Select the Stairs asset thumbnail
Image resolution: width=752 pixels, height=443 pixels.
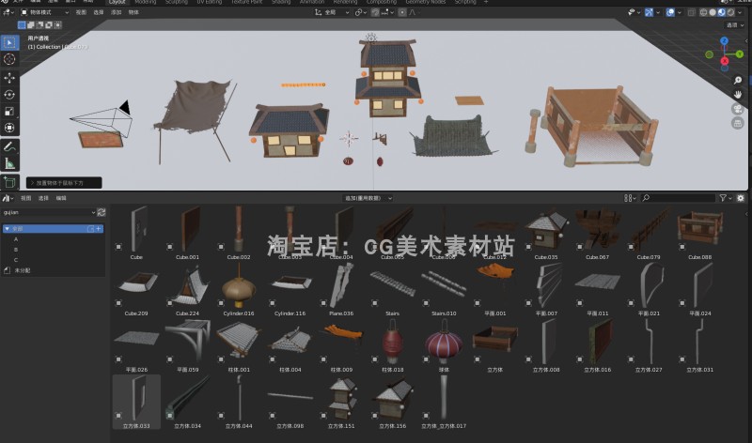(392, 289)
